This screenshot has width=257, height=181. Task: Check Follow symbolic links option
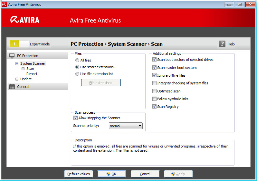(154, 99)
